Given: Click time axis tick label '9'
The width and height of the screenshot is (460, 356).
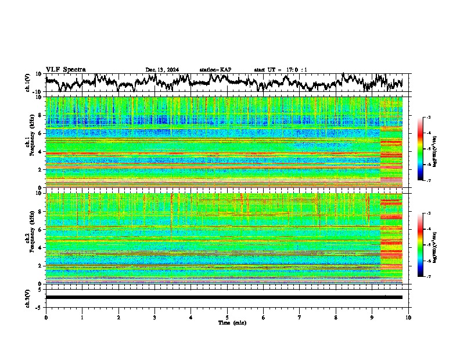Looking at the screenshot, I should (x=372, y=318).
